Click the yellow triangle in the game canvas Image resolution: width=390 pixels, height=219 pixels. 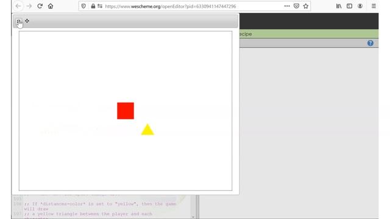pos(147,130)
